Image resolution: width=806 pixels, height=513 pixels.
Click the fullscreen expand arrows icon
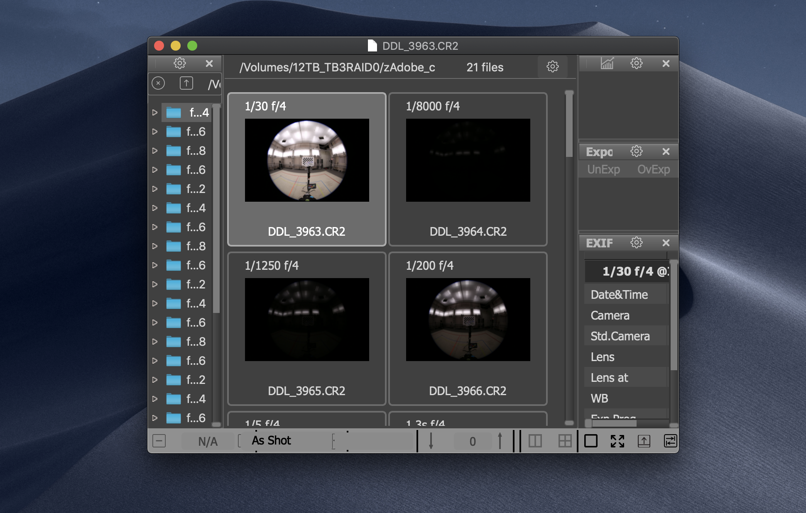click(617, 441)
